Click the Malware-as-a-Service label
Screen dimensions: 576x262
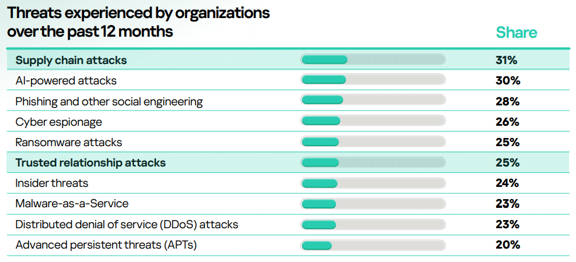pos(72,204)
